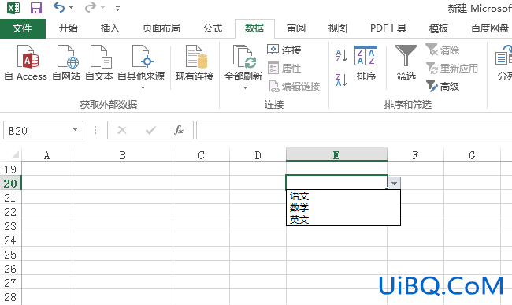Open the 文件 tab
This screenshot has width=512, height=305.
22,28
